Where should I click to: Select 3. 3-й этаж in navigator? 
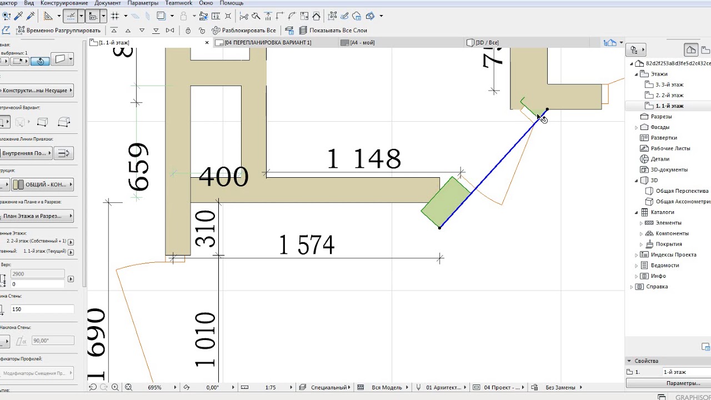[x=669, y=84]
